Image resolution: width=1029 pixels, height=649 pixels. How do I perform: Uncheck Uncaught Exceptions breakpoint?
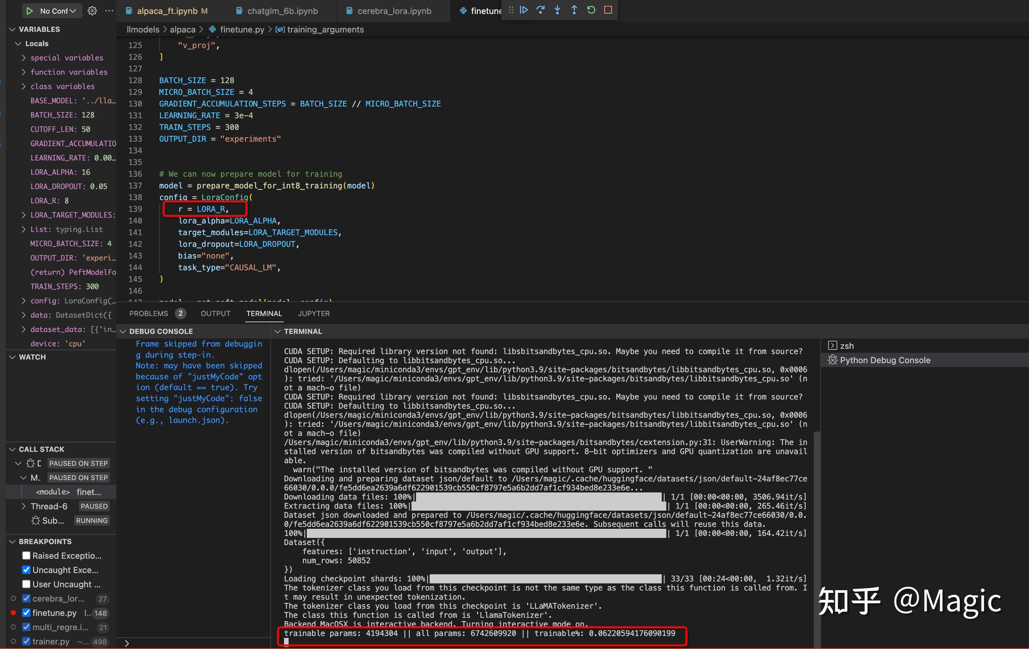(x=26, y=570)
